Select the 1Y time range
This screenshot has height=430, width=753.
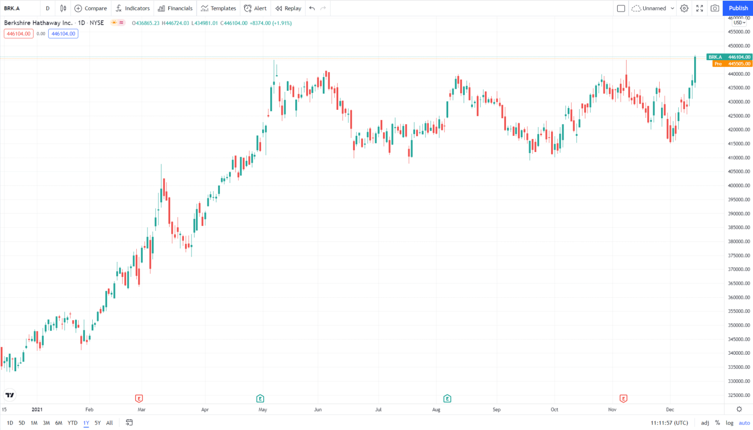(x=86, y=423)
